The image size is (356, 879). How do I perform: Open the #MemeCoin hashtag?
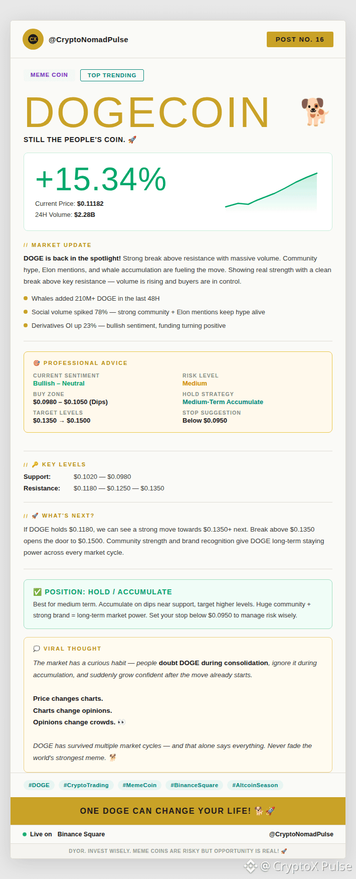139,785
